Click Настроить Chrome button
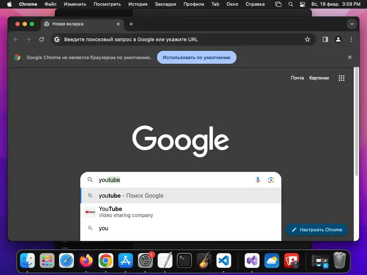The height and width of the screenshot is (275, 367). click(317, 230)
